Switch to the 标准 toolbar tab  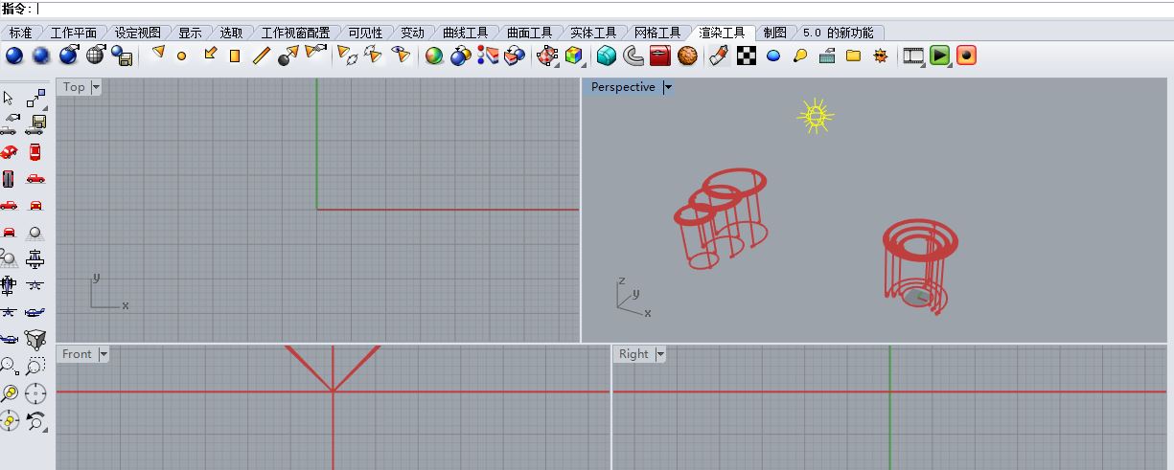click(x=20, y=33)
